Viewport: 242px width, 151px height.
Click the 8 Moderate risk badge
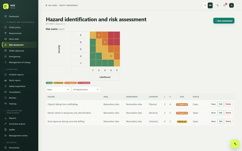(x=182, y=122)
